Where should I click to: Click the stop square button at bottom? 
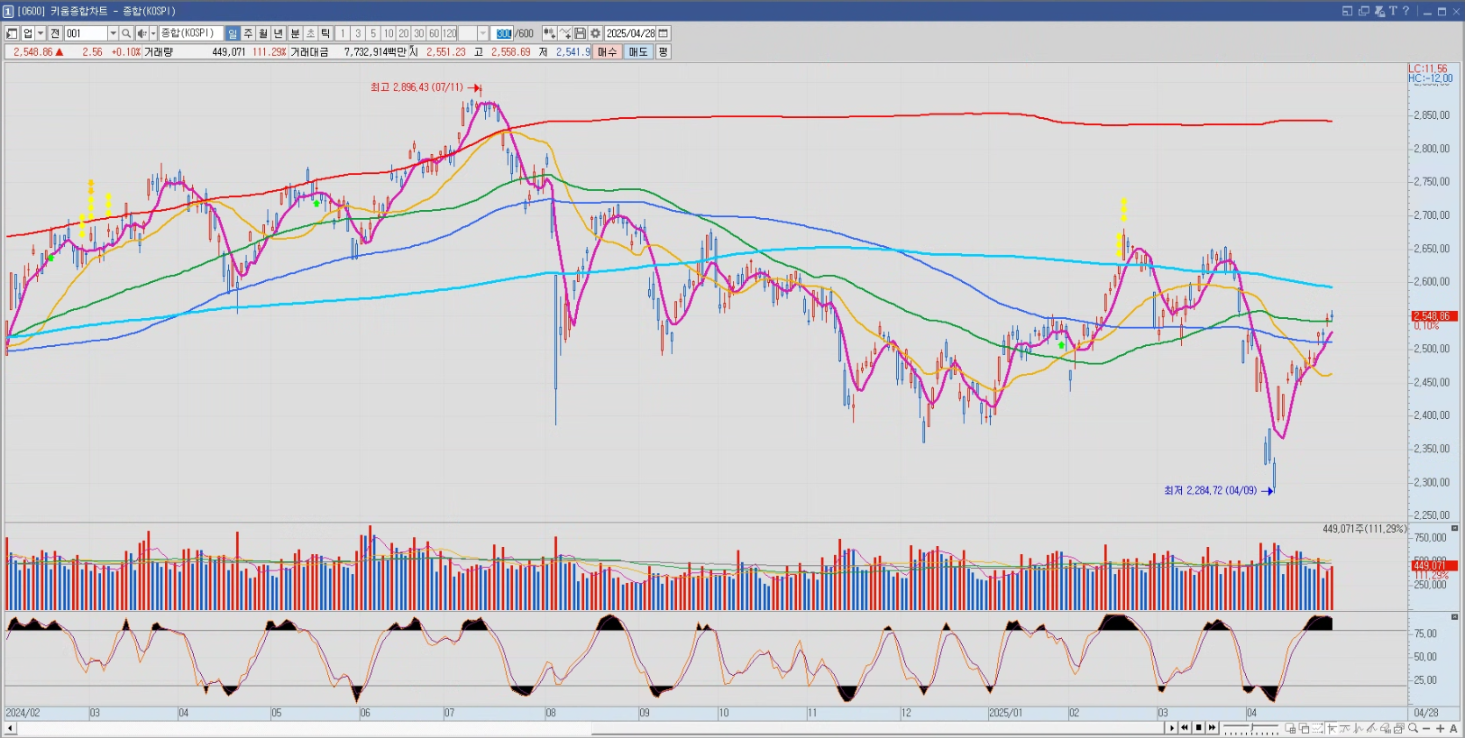pyautogui.click(x=1198, y=727)
